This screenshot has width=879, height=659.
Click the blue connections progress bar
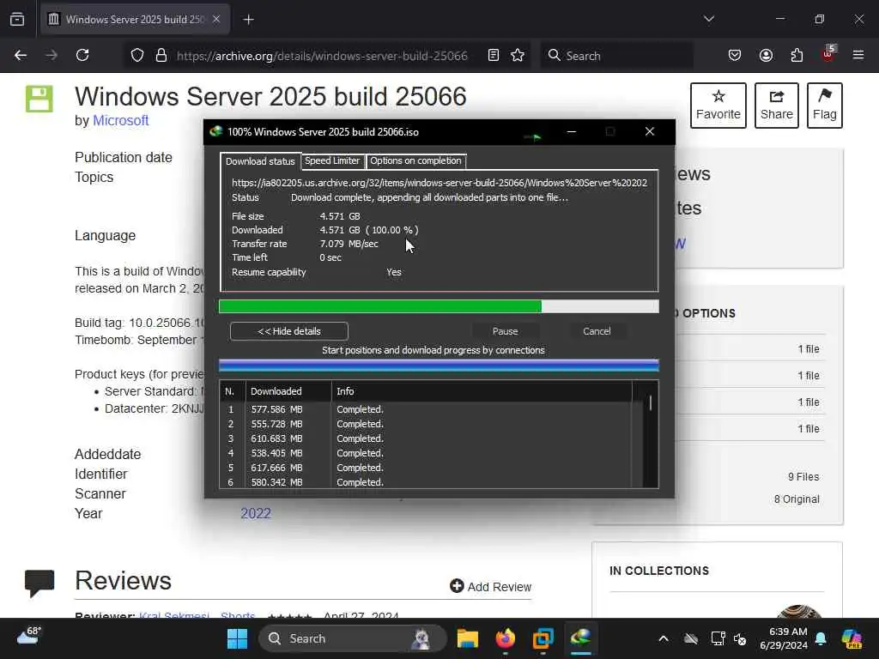point(439,366)
